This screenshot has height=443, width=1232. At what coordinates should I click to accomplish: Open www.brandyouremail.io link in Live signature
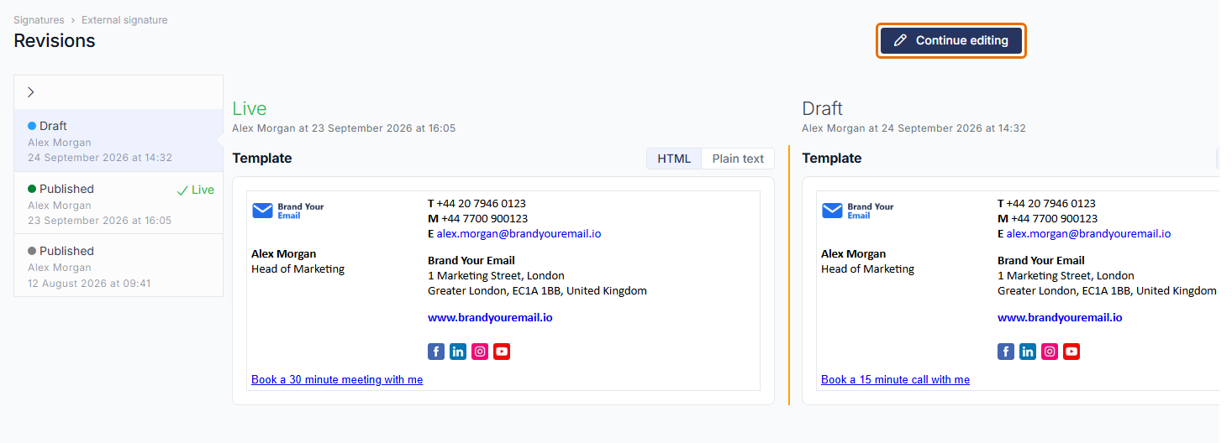click(x=490, y=318)
